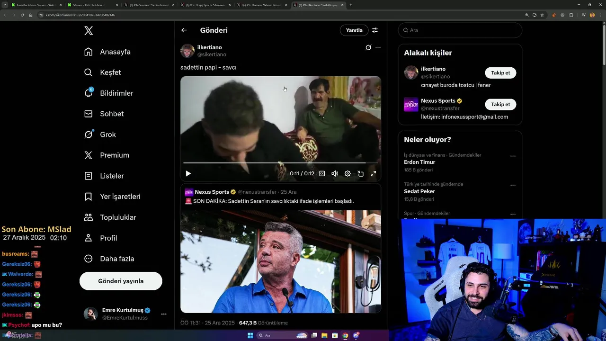Viewport: 606px width, 341px height.
Task: Click the Windows taskbar search box
Action: click(283, 336)
